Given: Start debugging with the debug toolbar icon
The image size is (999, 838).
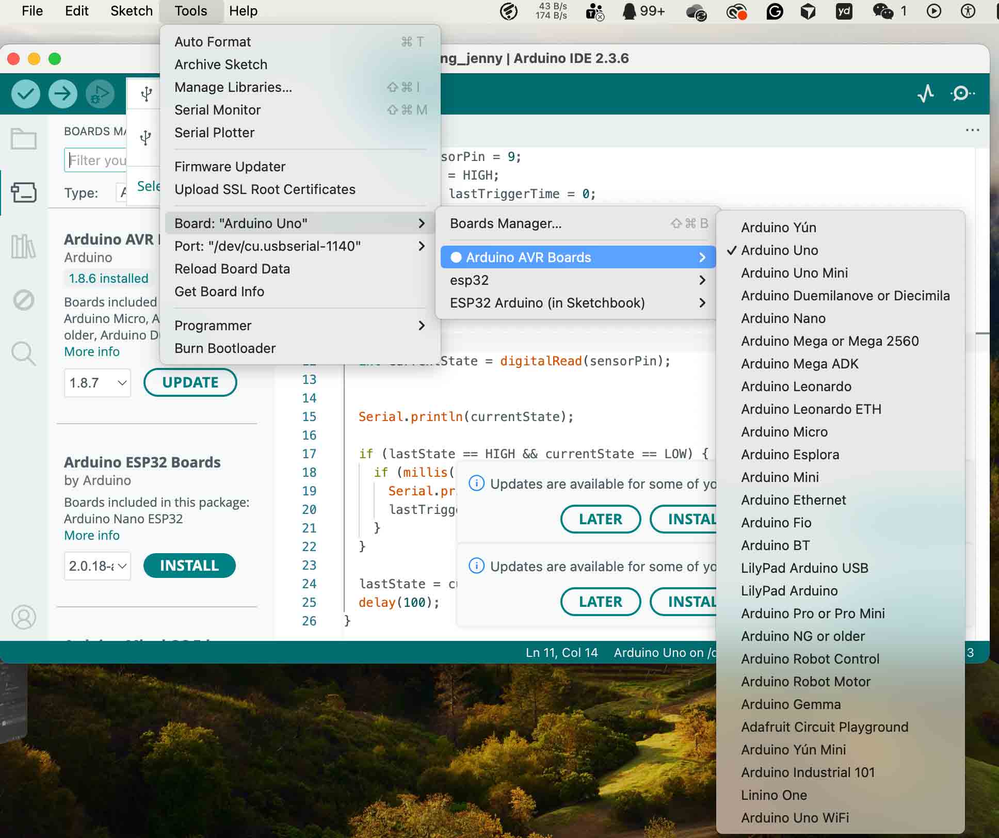Looking at the screenshot, I should click(x=100, y=94).
